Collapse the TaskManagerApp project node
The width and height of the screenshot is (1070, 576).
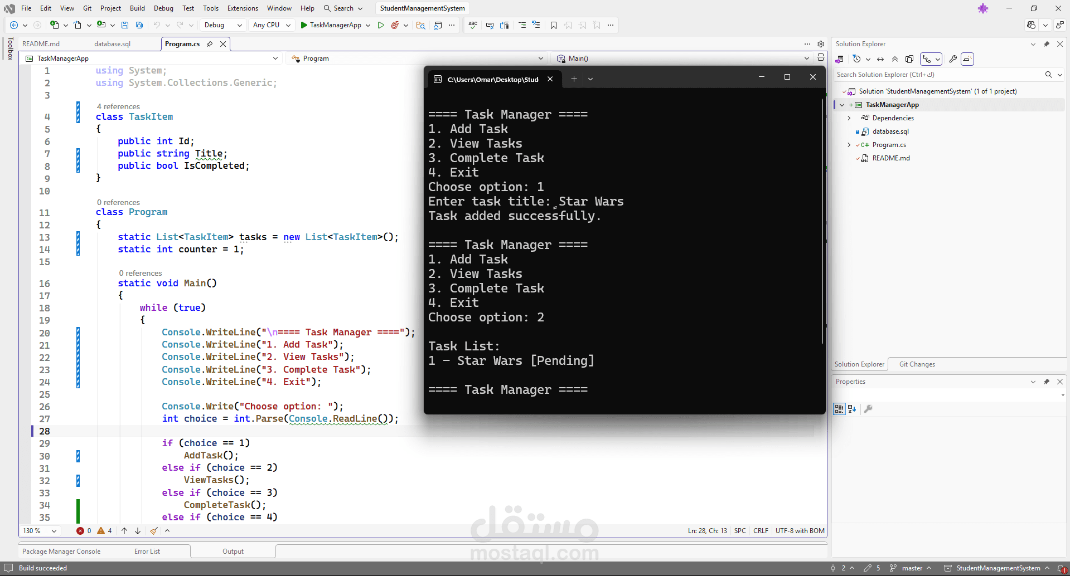tap(842, 105)
